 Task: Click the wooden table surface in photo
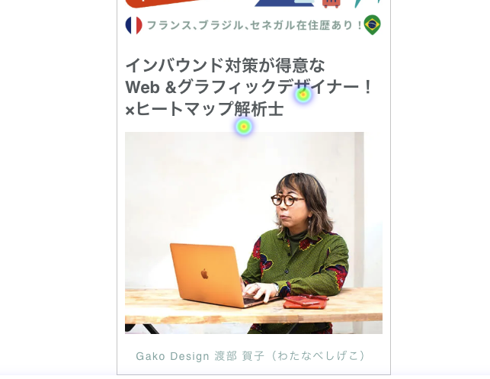[x=254, y=308]
